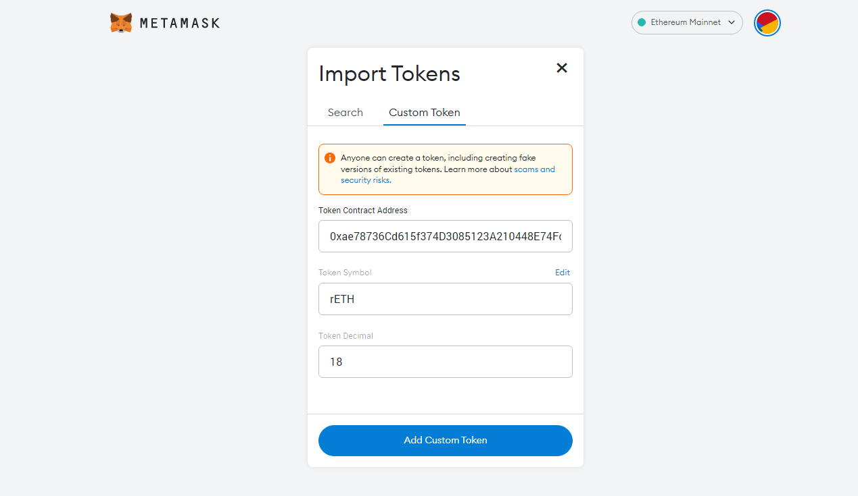Click the Token Symbol input field
The width and height of the screenshot is (858, 496).
point(445,299)
